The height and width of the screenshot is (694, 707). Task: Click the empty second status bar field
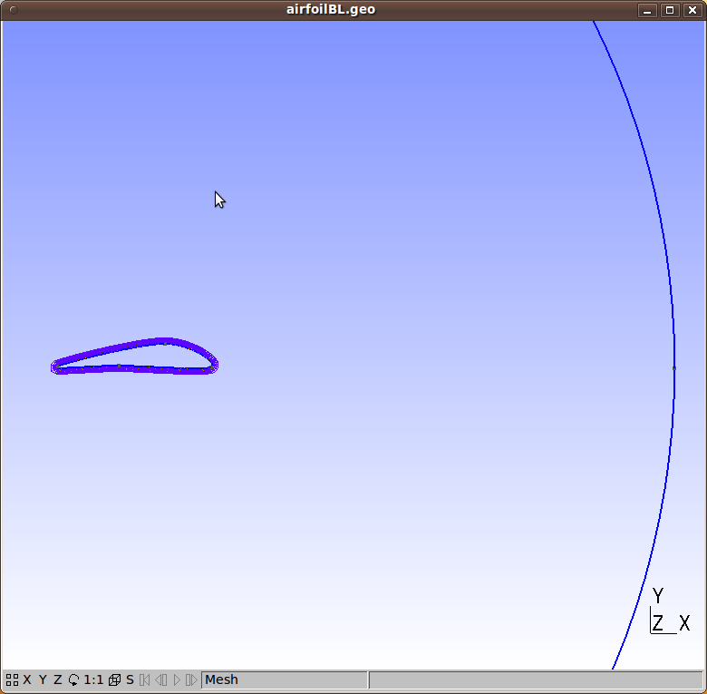pos(536,680)
